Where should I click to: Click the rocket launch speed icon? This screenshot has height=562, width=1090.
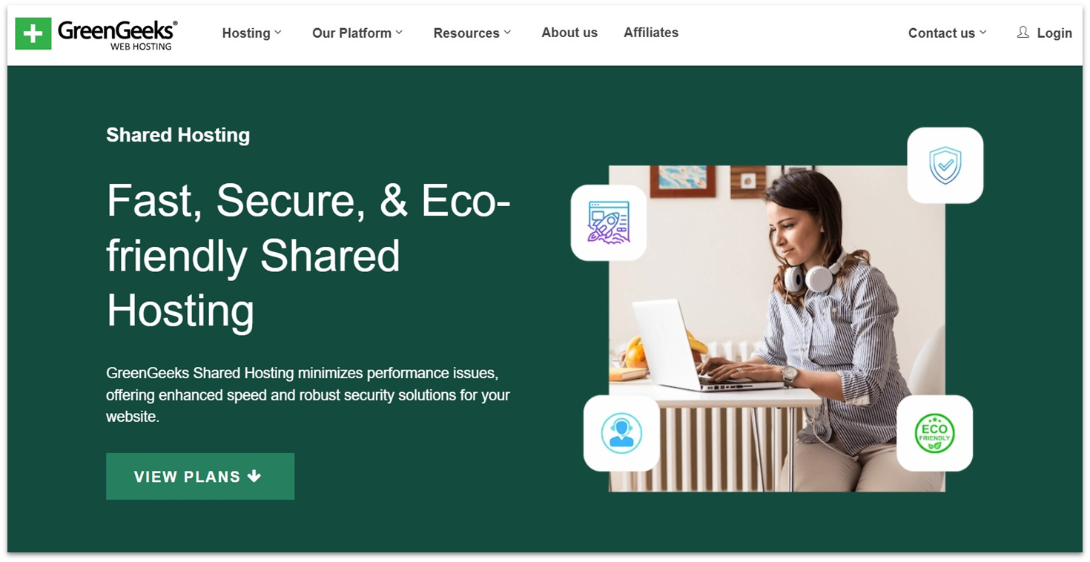(x=608, y=222)
